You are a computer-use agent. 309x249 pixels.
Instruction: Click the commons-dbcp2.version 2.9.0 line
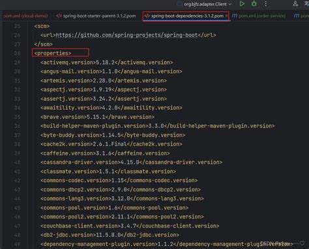121,190
